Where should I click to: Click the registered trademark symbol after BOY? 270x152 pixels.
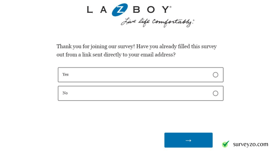(x=170, y=7)
